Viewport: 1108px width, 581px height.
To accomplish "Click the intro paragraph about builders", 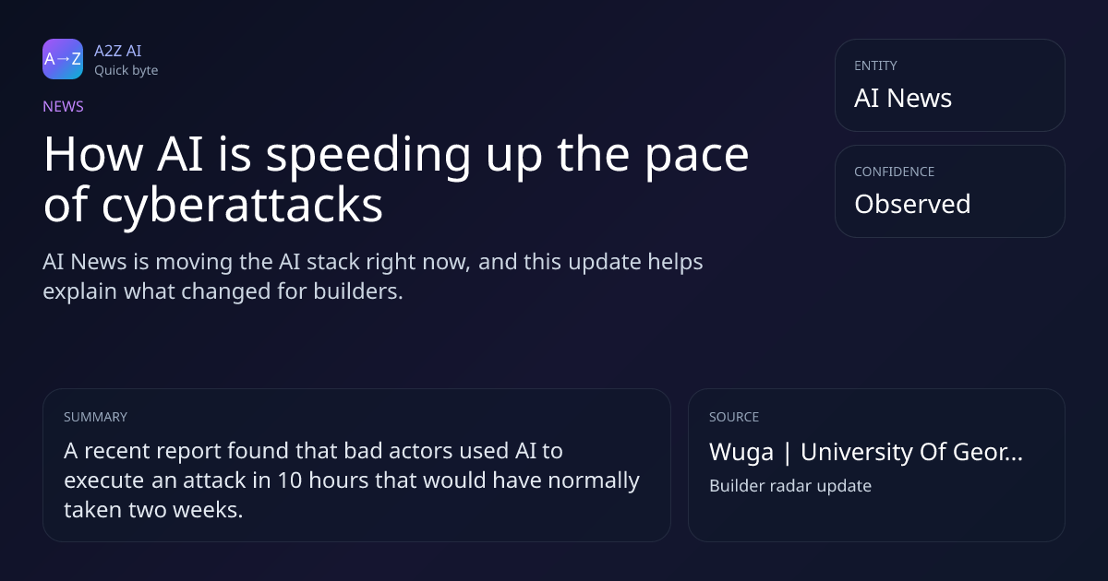I will pyautogui.click(x=373, y=277).
